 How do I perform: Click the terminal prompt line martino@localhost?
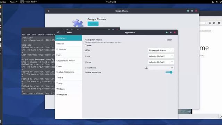(38, 93)
